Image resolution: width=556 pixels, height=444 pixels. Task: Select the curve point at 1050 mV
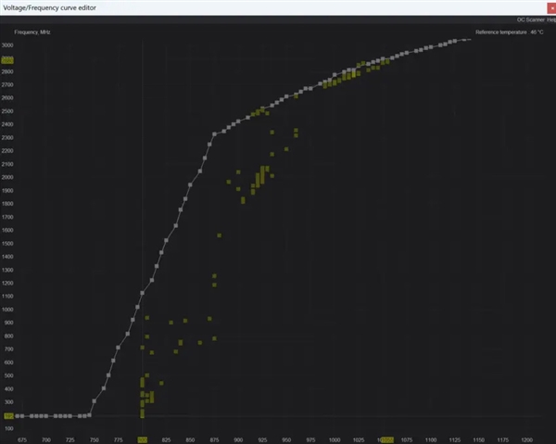(383, 59)
